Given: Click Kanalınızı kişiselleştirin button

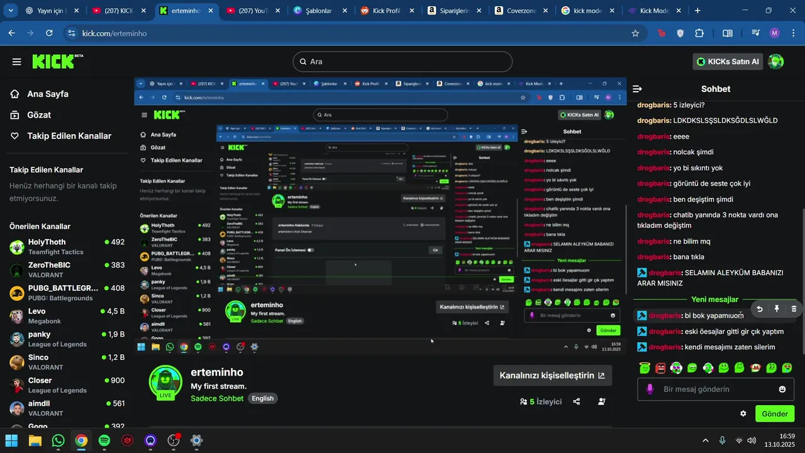Looking at the screenshot, I should pyautogui.click(x=552, y=376).
